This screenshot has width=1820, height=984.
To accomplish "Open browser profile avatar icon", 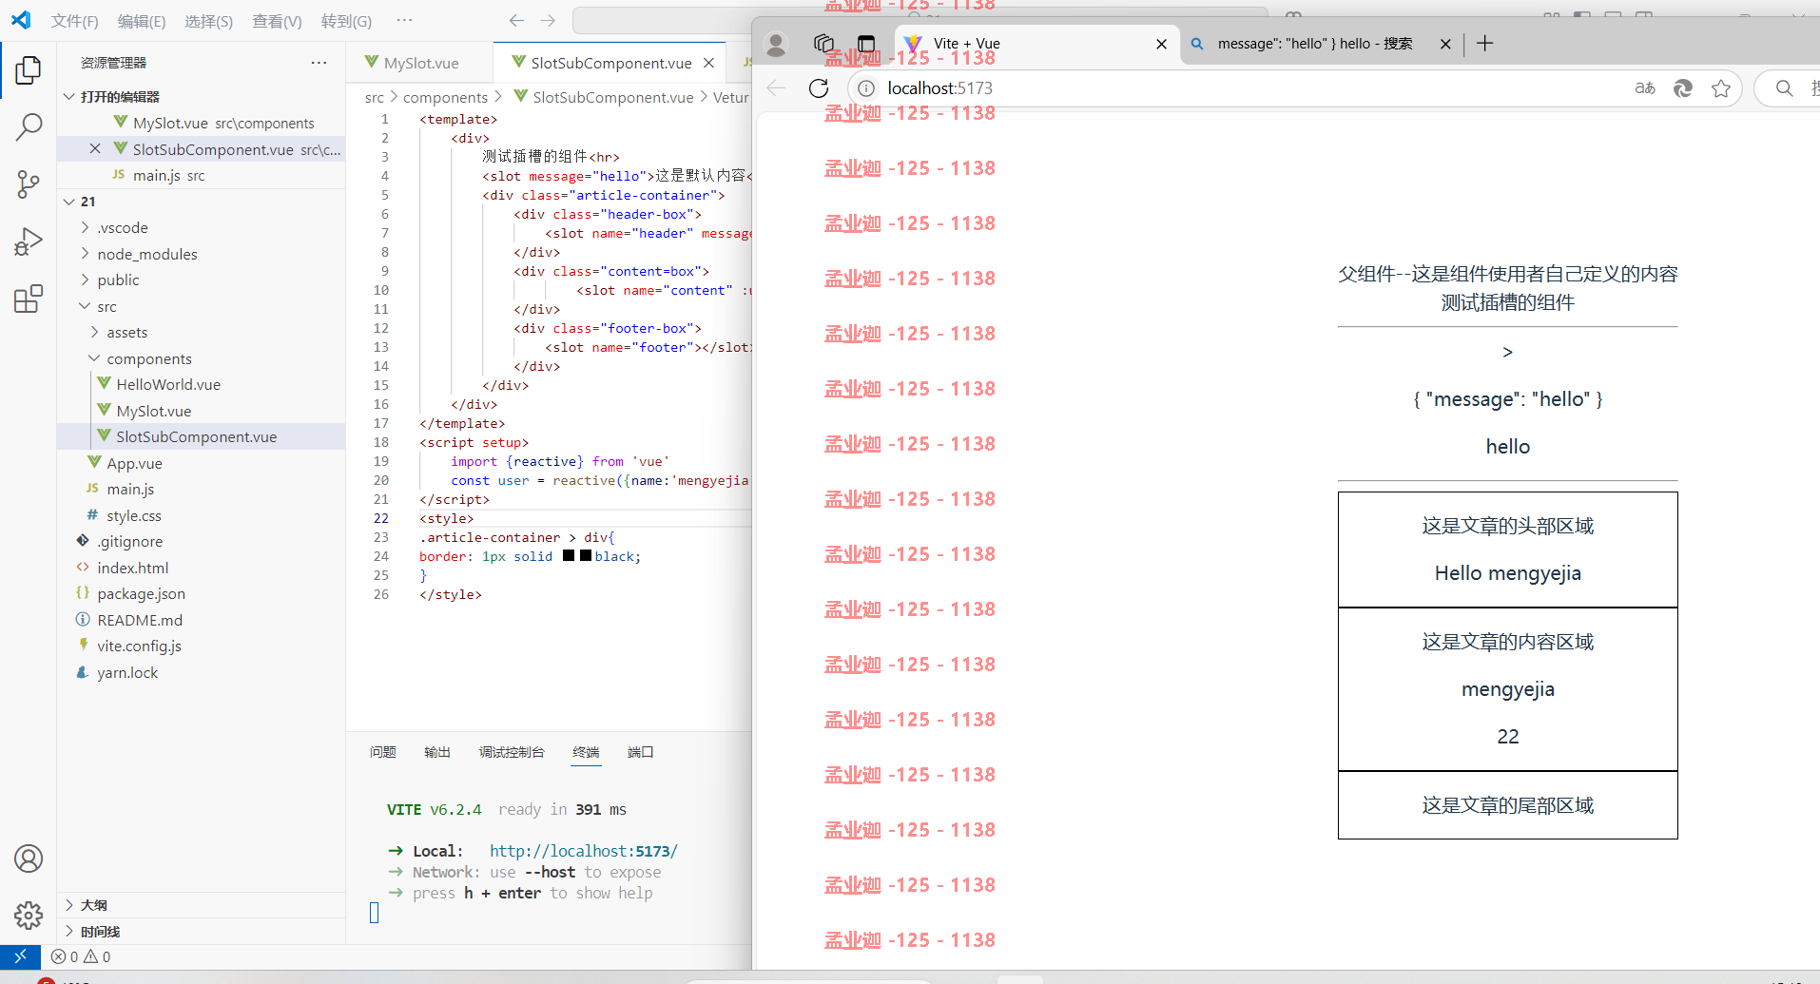I will tap(776, 44).
